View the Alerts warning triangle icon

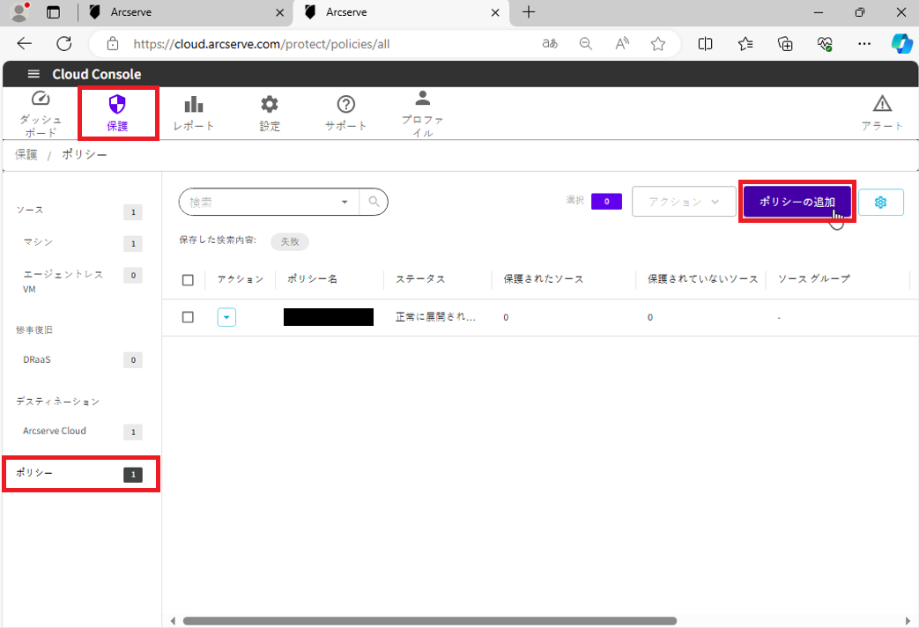(881, 105)
